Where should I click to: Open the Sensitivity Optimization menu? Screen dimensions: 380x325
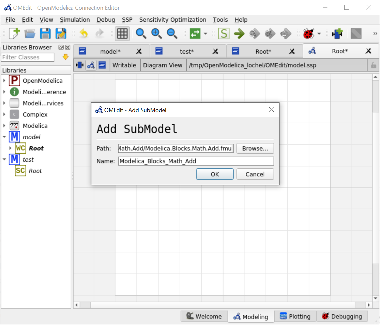coord(173,20)
